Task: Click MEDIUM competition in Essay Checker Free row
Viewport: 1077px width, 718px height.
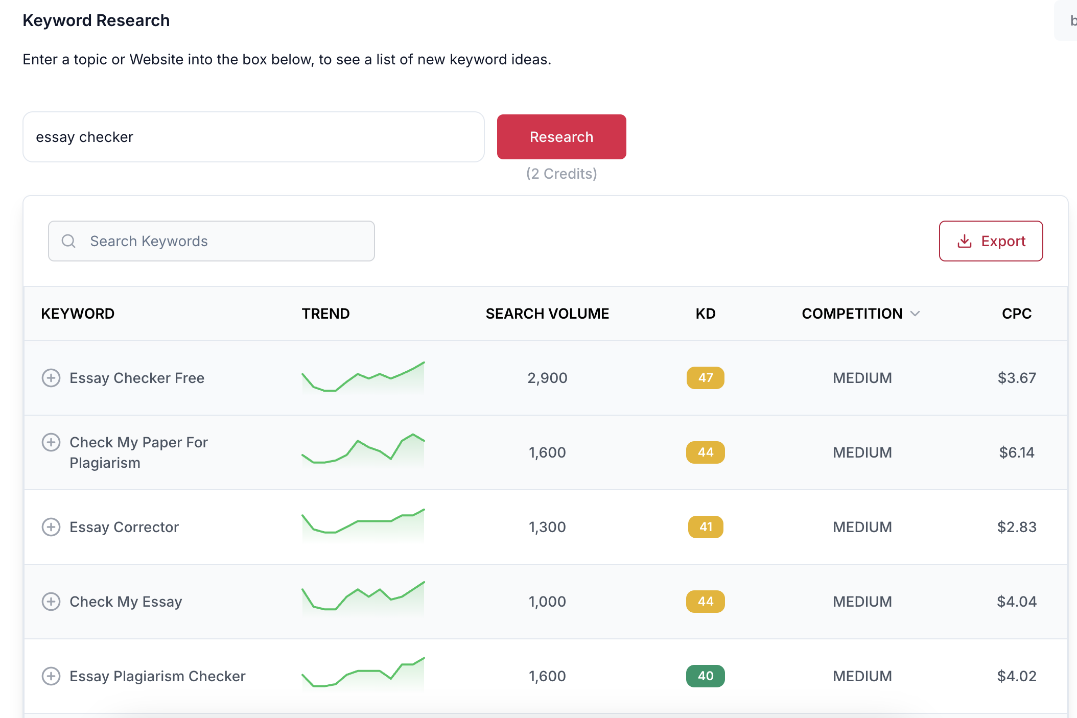Action: (862, 378)
